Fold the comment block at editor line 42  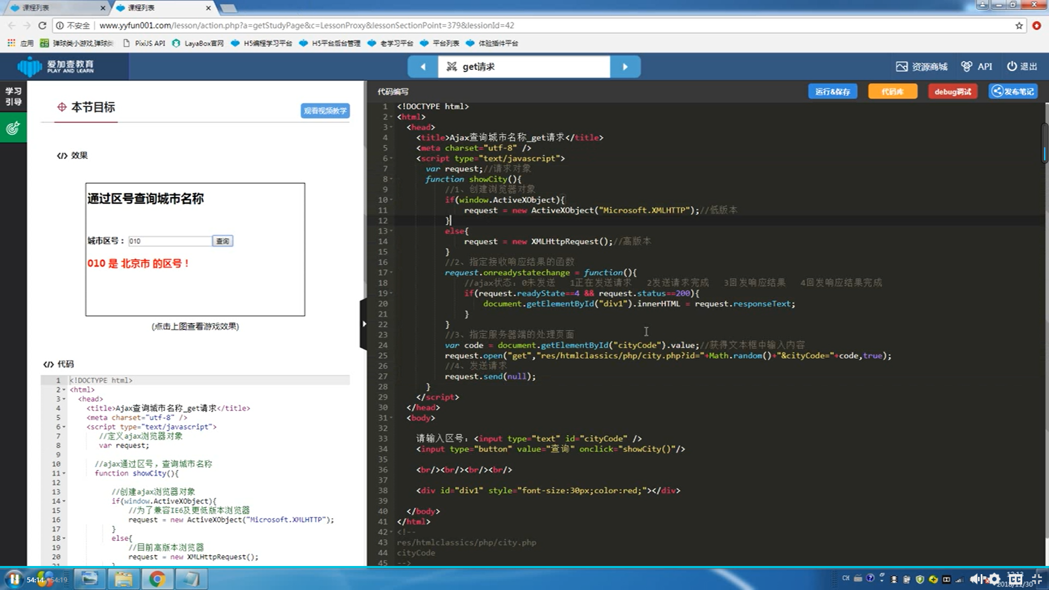click(392, 532)
